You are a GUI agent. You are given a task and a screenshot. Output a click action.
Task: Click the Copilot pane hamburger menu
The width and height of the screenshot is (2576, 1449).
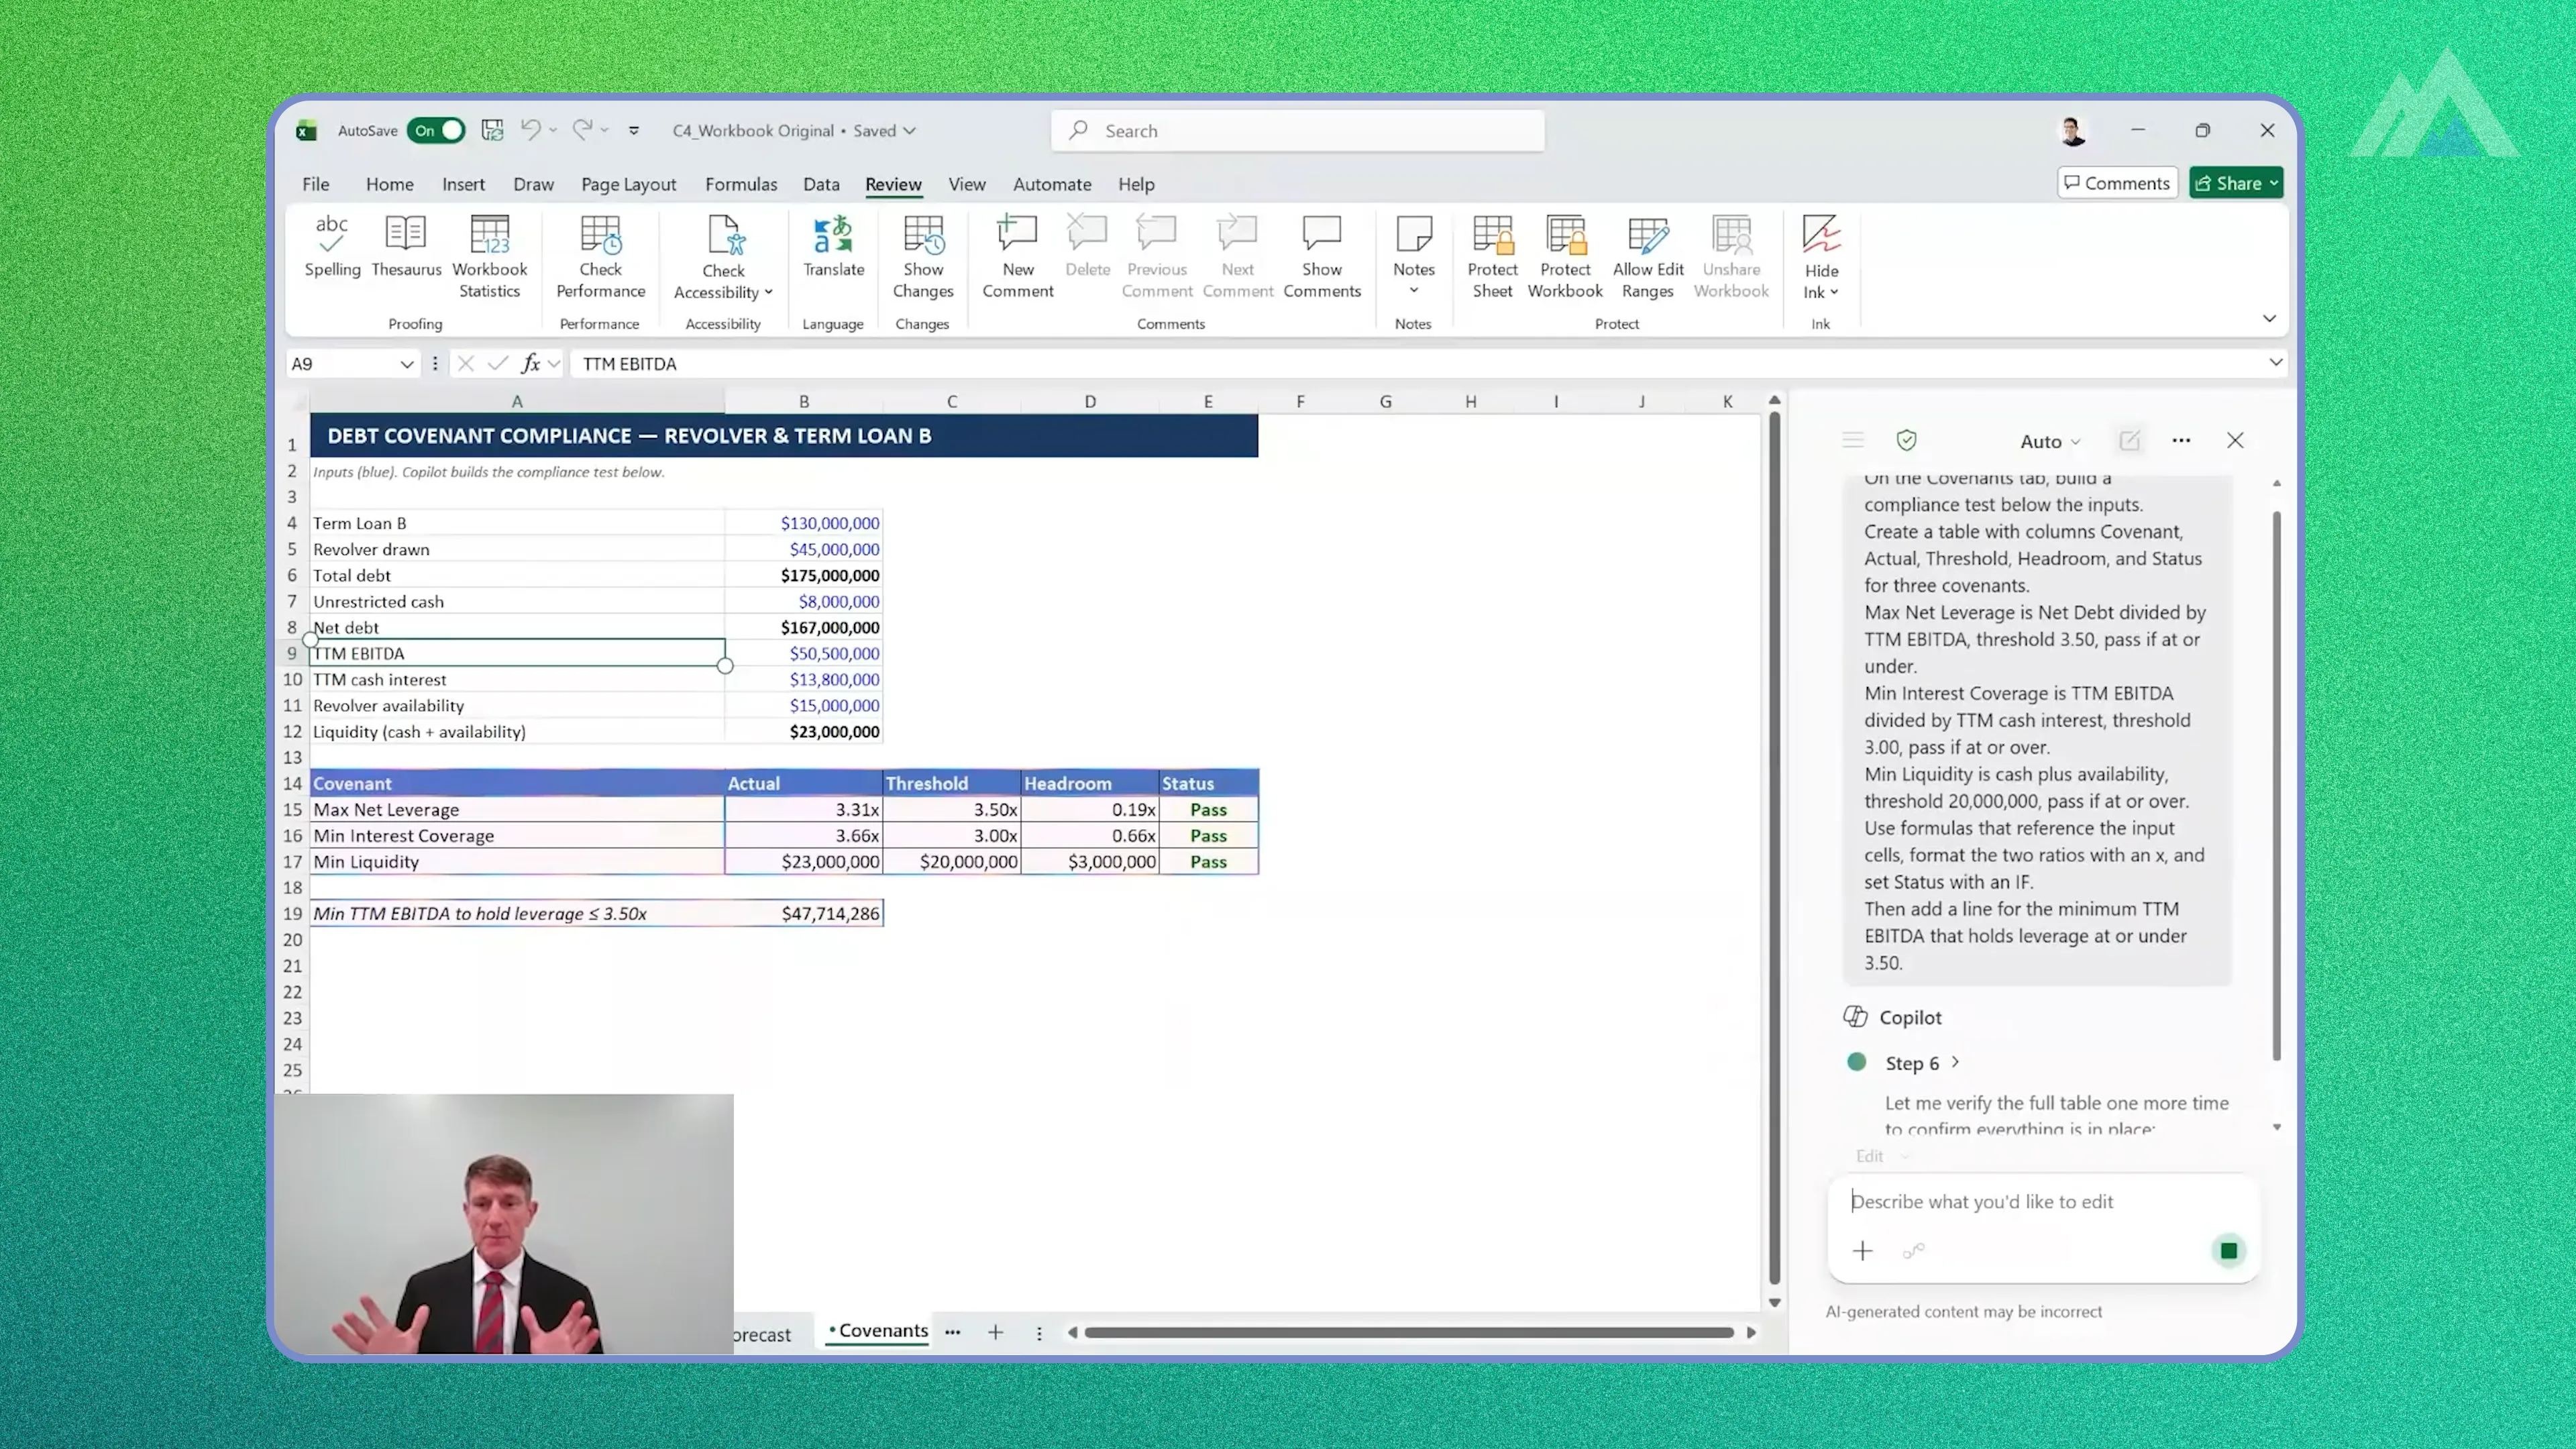tap(1853, 441)
